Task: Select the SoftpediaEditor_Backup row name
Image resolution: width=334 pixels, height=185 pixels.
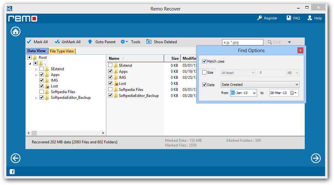Action: tap(139, 96)
